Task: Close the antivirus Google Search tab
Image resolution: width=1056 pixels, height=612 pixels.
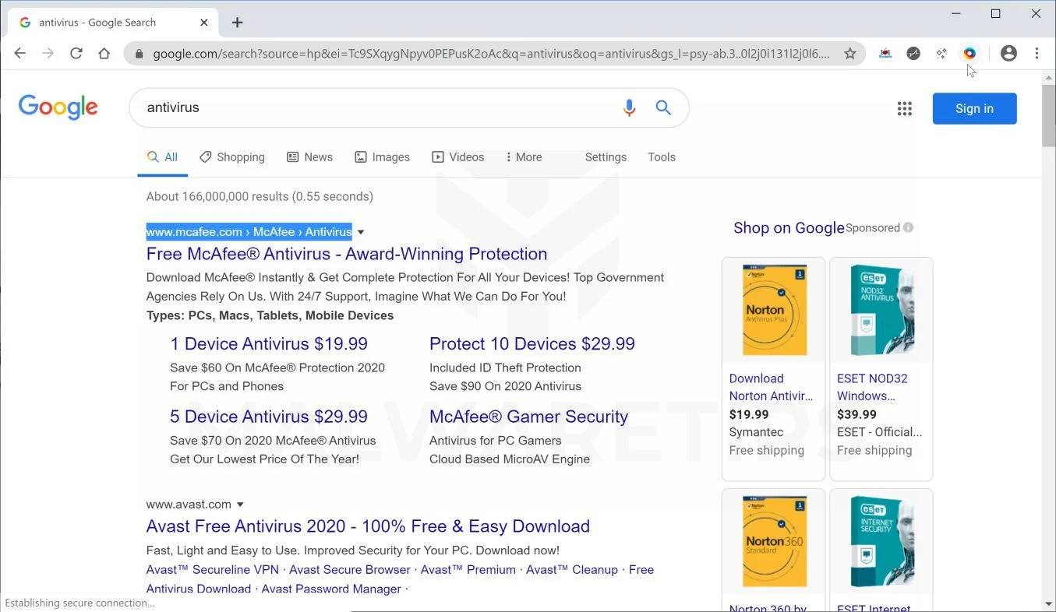Action: coord(204,23)
